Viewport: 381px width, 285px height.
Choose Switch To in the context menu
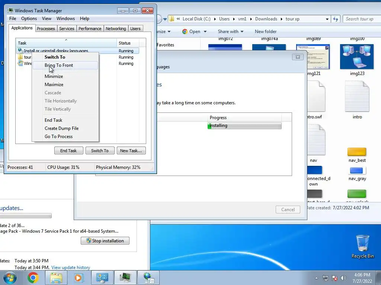click(65, 57)
